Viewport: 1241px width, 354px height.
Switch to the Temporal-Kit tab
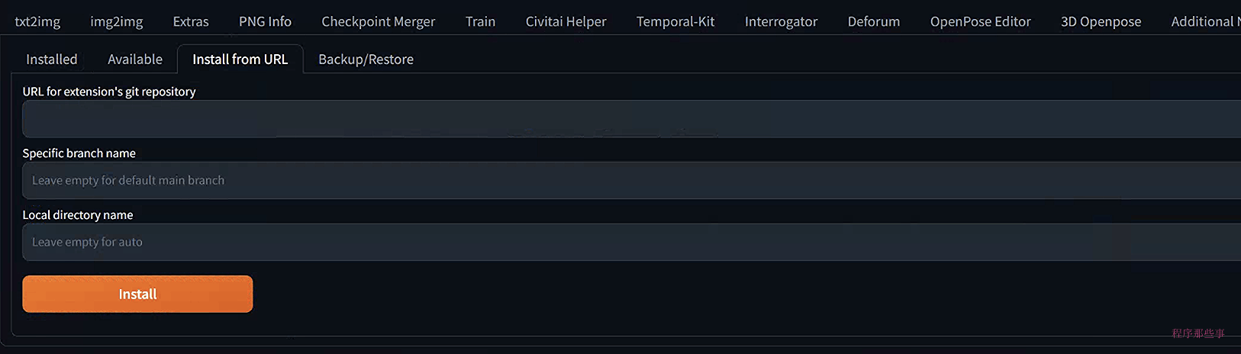(x=675, y=21)
